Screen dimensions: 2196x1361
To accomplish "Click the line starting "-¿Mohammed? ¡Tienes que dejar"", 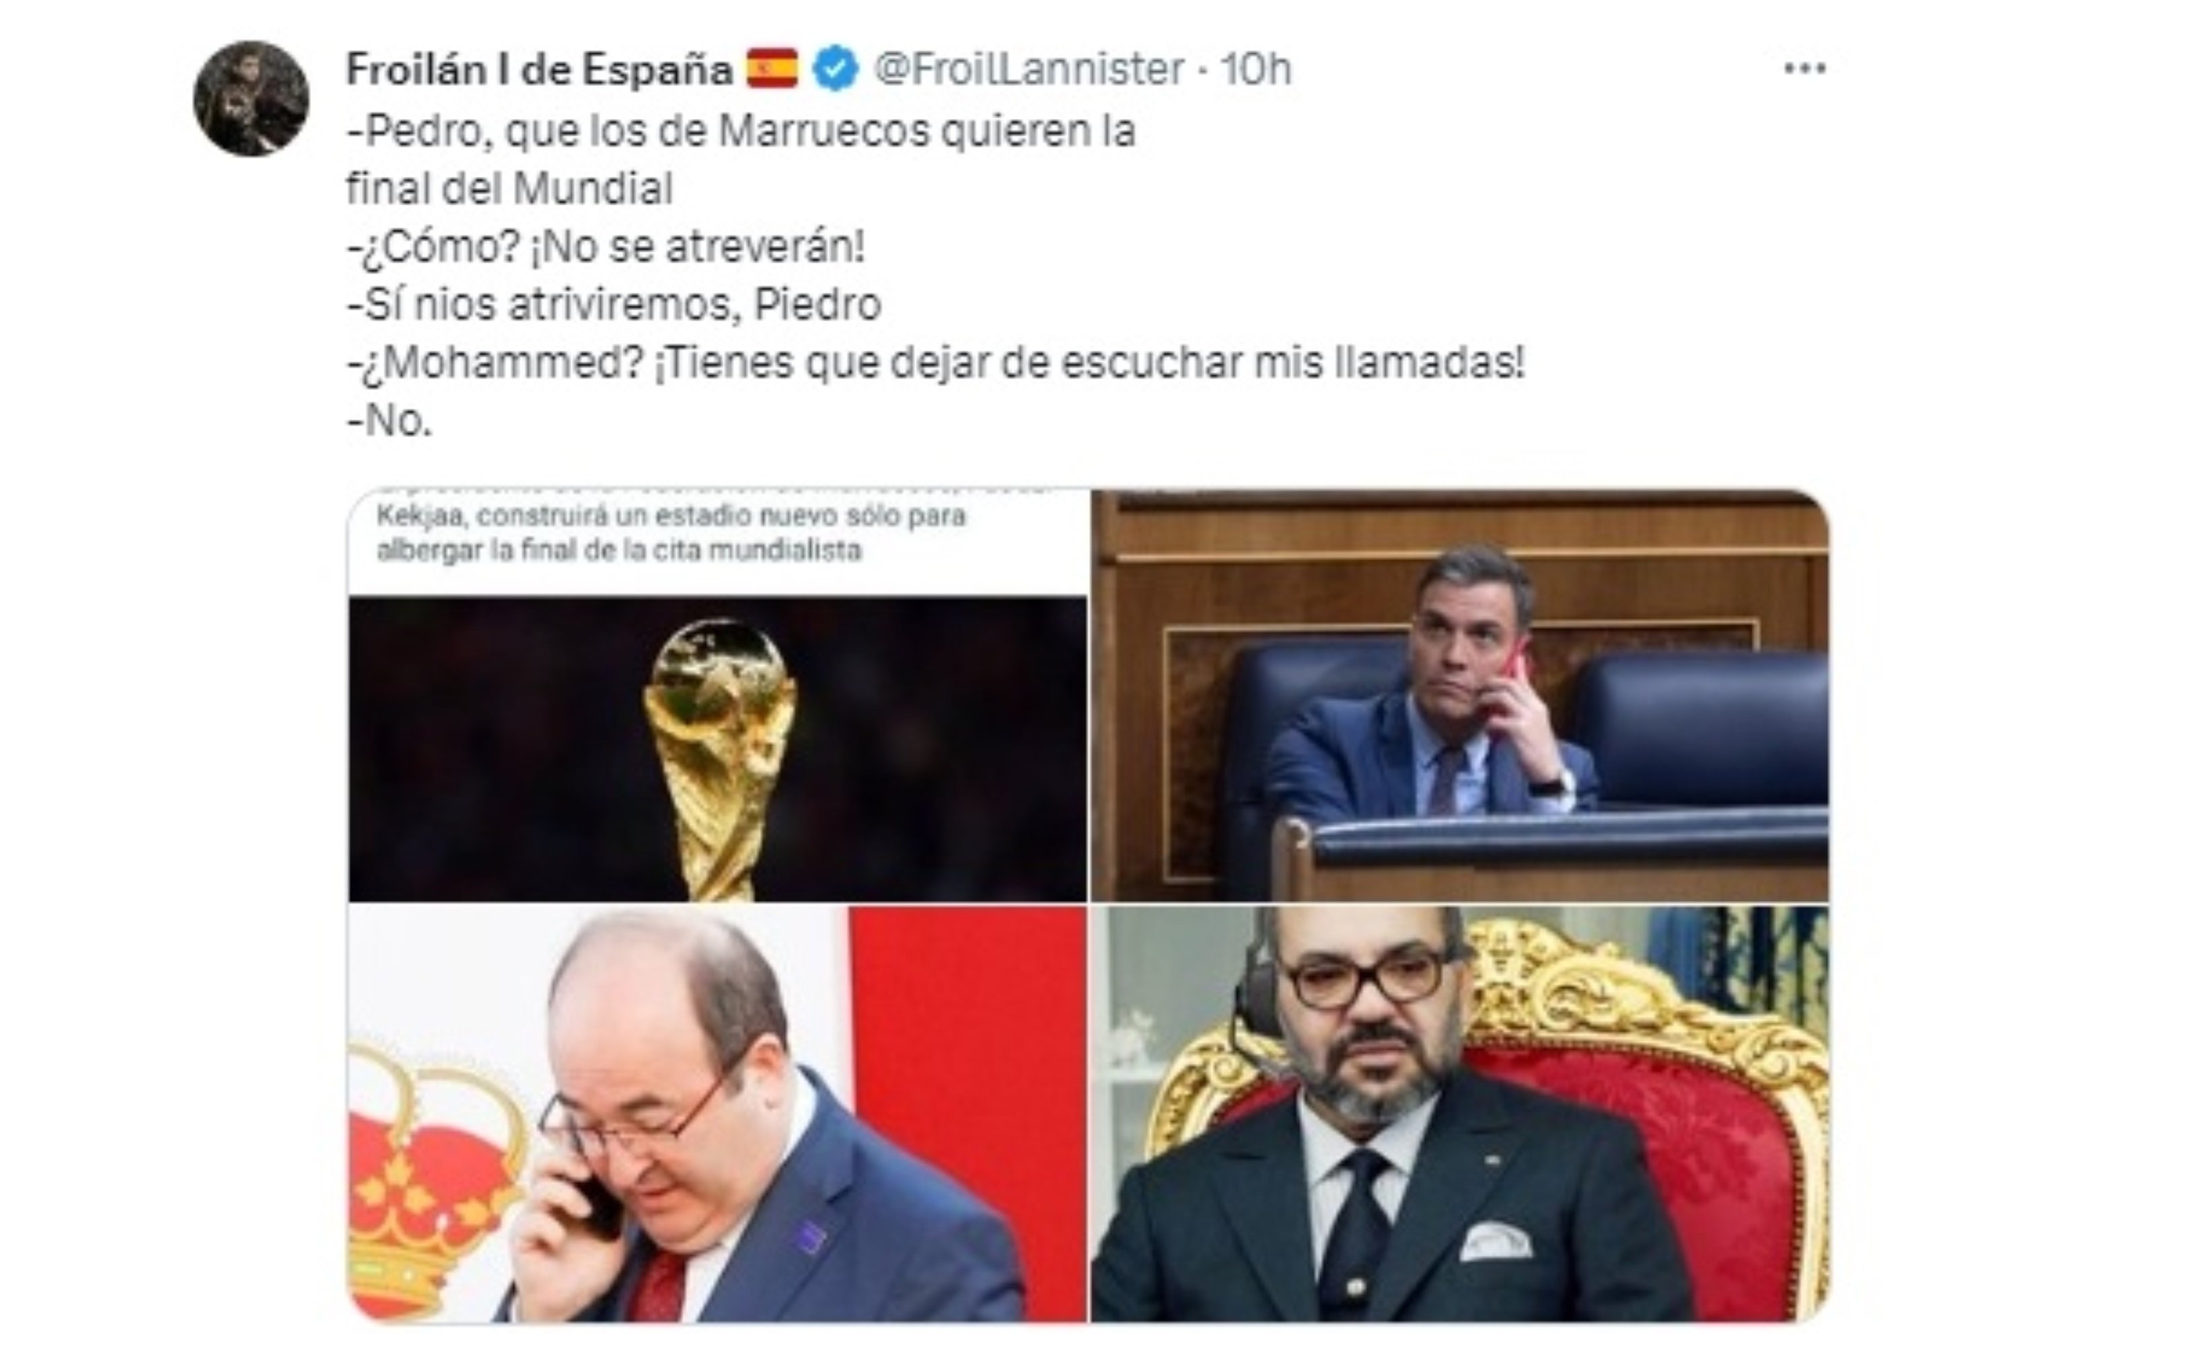I will pyautogui.click(x=937, y=362).
